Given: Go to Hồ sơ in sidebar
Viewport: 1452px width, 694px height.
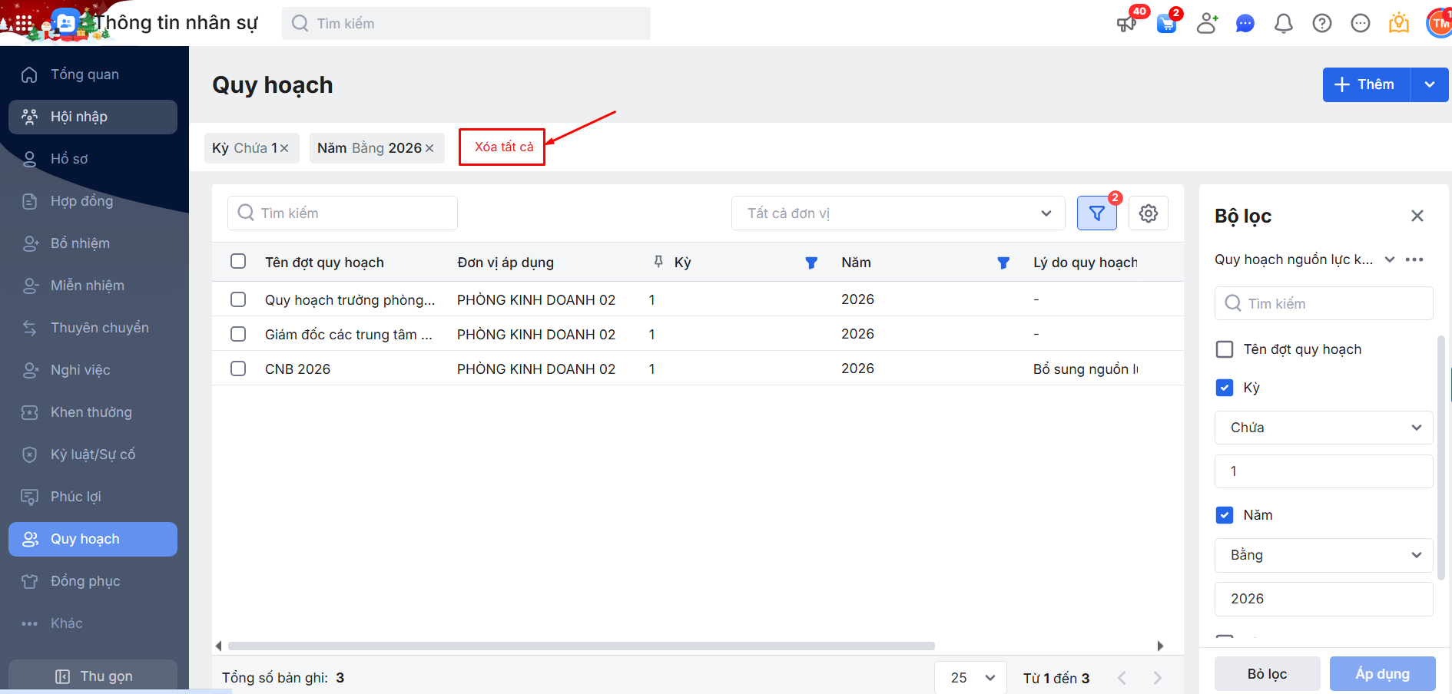Looking at the screenshot, I should [x=69, y=159].
